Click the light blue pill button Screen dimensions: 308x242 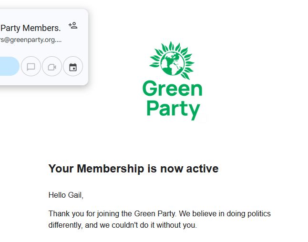tap(9, 66)
